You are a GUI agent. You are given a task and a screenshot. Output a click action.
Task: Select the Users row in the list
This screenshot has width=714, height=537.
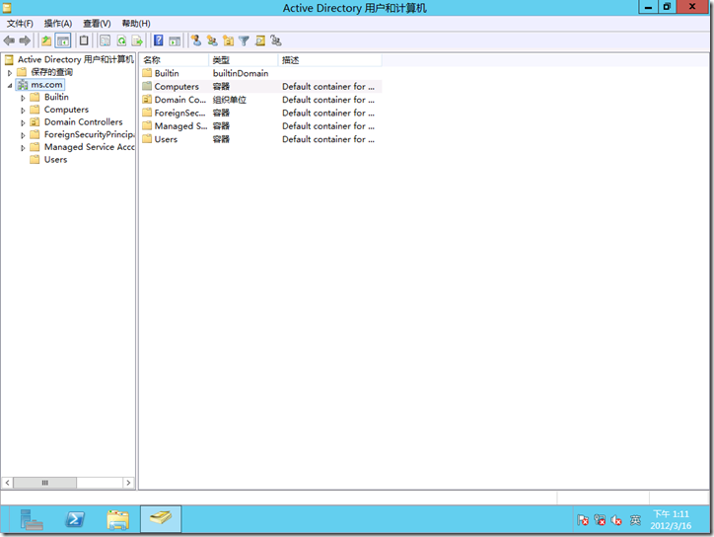[x=261, y=139]
